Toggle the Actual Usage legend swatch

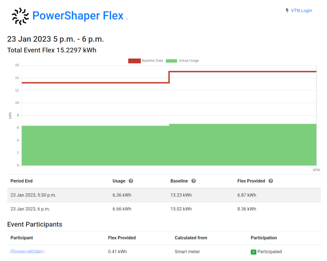[171, 61]
